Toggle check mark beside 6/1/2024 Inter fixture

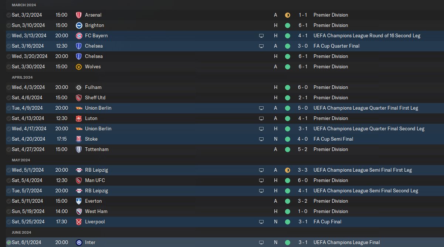coord(9,243)
